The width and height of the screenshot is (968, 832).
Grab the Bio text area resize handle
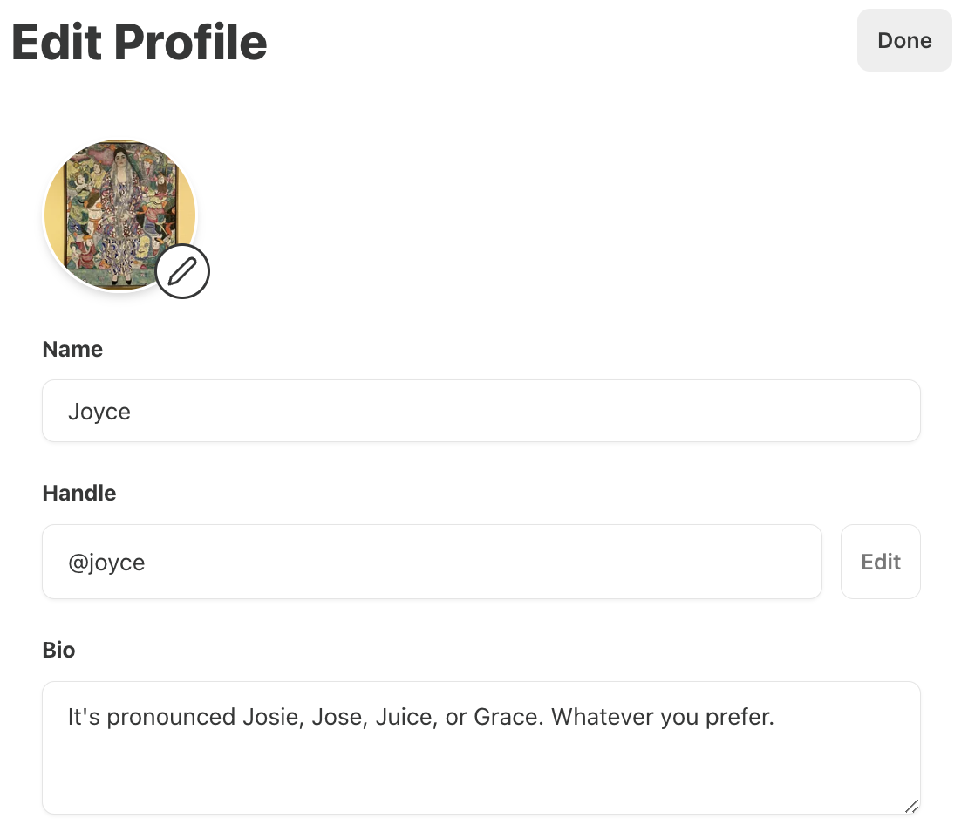pos(911,806)
